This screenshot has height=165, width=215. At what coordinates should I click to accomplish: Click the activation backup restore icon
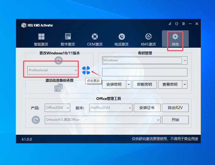click(58, 88)
